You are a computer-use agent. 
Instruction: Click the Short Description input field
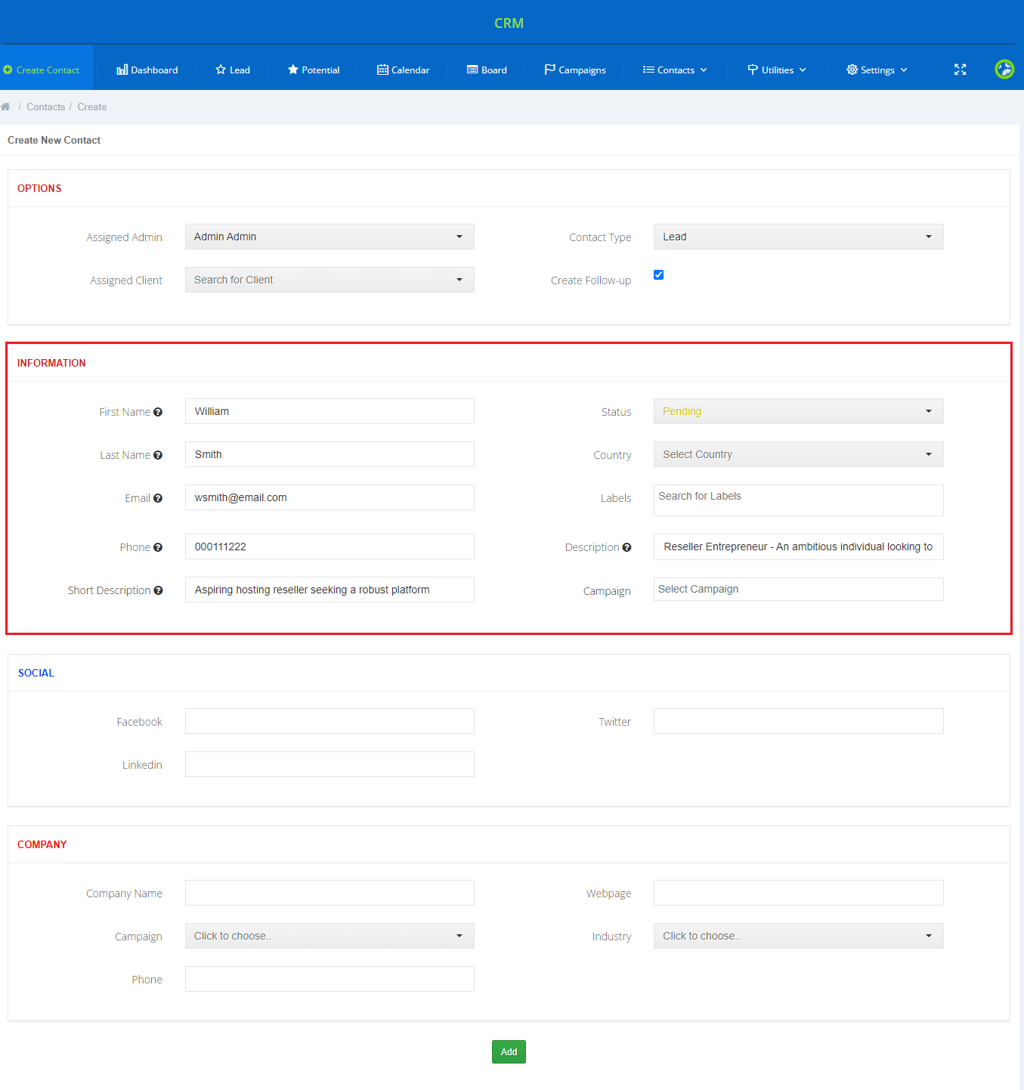pyautogui.click(x=329, y=590)
